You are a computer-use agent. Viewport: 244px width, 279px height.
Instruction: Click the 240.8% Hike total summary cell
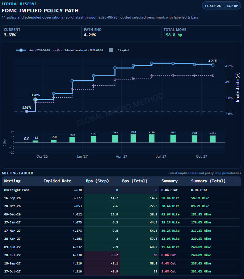click(201, 247)
